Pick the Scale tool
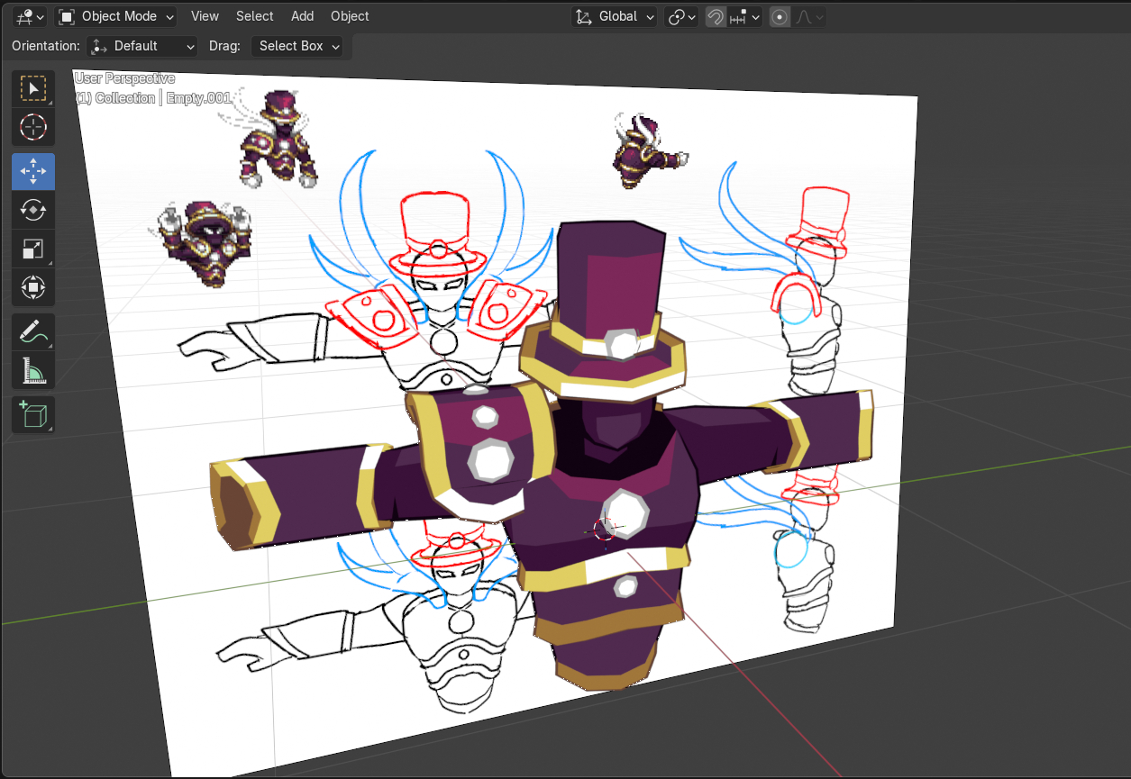 (33, 249)
